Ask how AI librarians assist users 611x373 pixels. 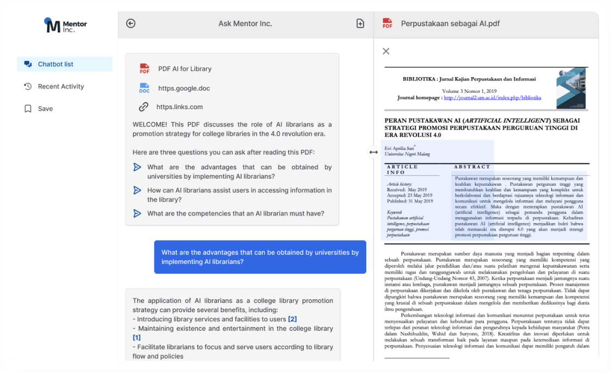click(x=239, y=195)
